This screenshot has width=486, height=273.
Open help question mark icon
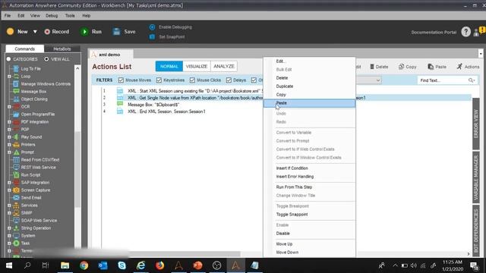465,32
